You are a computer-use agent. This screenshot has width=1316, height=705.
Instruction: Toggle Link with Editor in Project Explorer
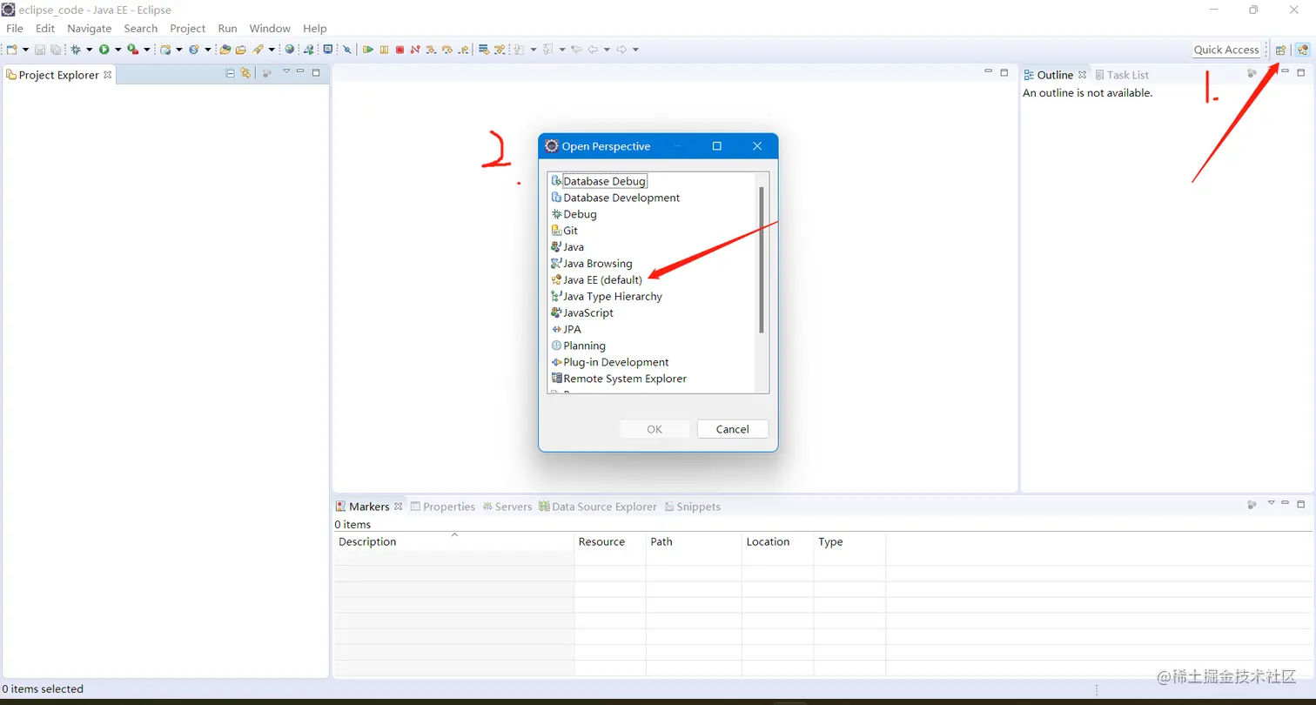tap(245, 74)
